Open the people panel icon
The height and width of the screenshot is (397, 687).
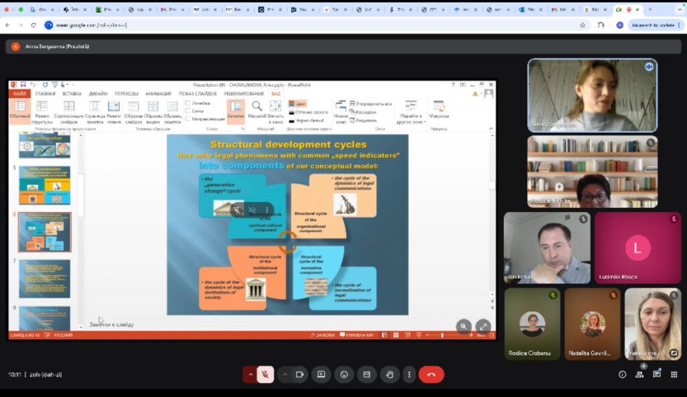639,374
